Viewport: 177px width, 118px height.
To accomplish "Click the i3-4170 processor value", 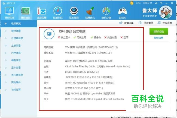I will [89, 61].
